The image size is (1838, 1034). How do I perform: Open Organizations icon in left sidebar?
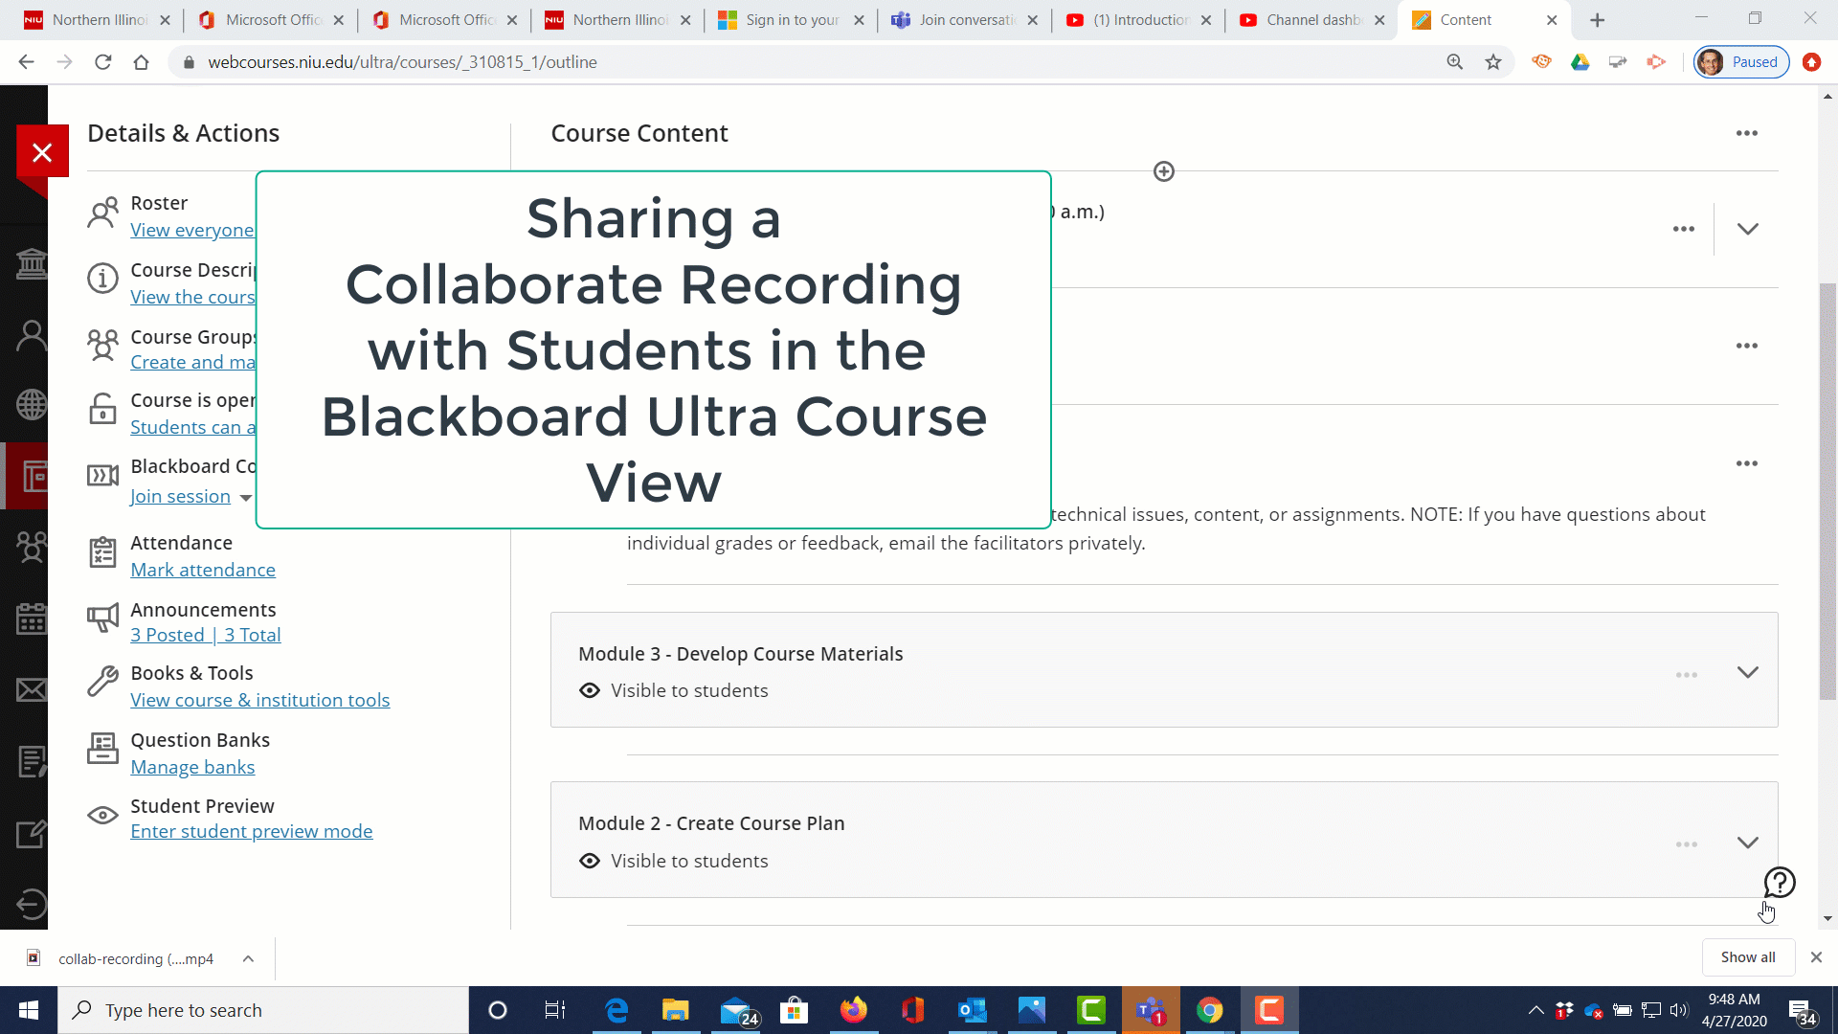(32, 547)
